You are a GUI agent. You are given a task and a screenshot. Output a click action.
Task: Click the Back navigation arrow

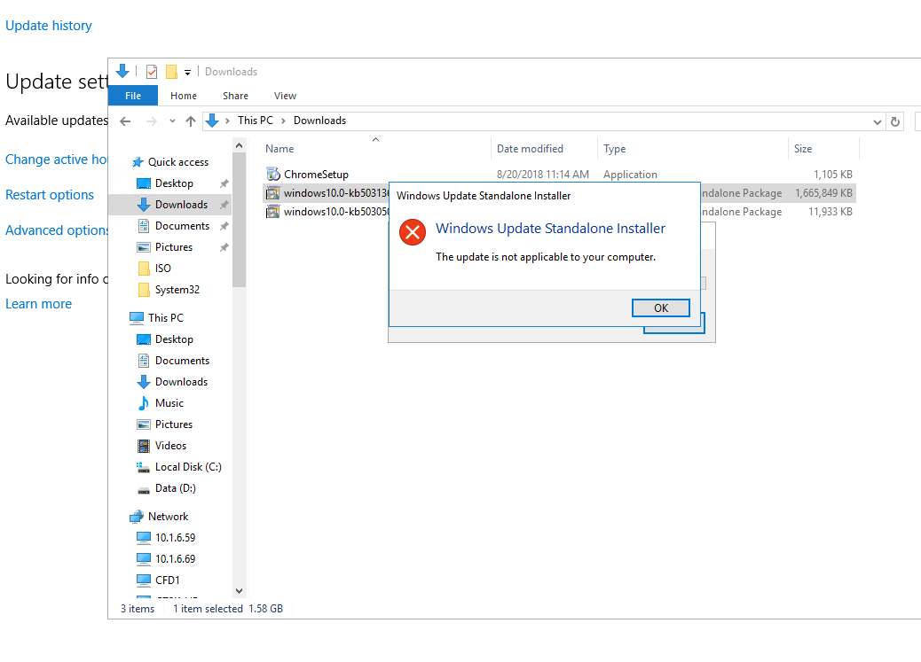point(125,121)
